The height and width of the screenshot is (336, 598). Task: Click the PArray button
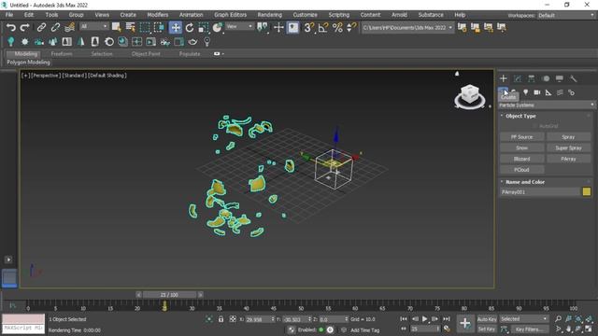click(x=568, y=159)
